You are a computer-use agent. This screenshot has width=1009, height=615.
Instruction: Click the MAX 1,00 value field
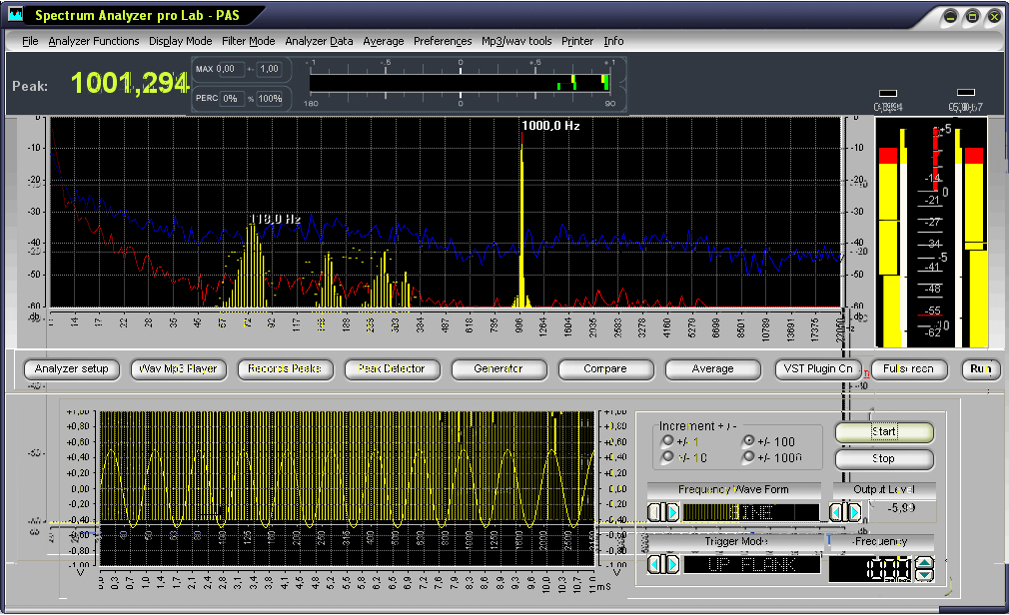(270, 69)
